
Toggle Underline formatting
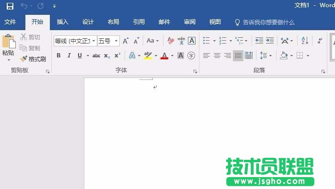click(x=80, y=56)
